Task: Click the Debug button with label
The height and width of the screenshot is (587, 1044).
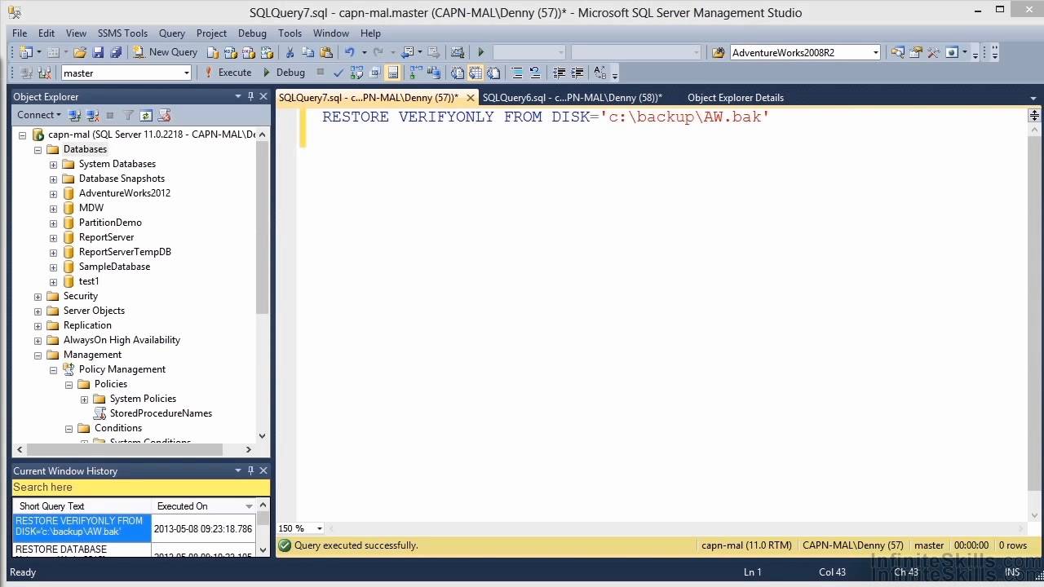Action: coord(284,73)
